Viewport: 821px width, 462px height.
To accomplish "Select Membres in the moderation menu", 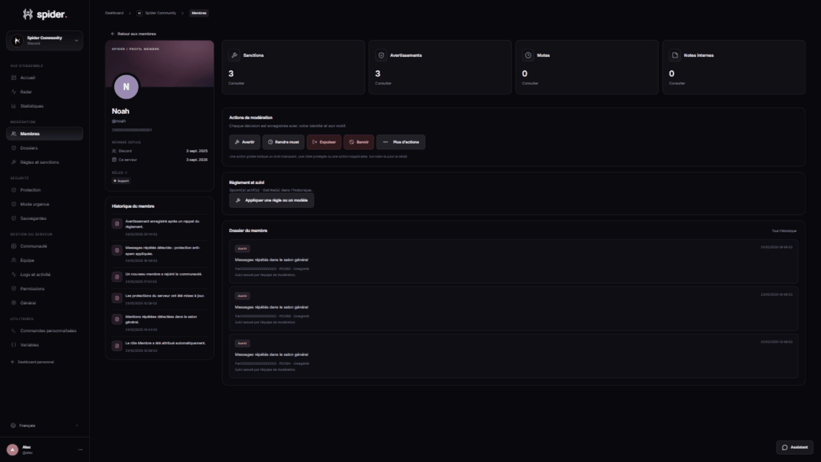I will click(45, 134).
